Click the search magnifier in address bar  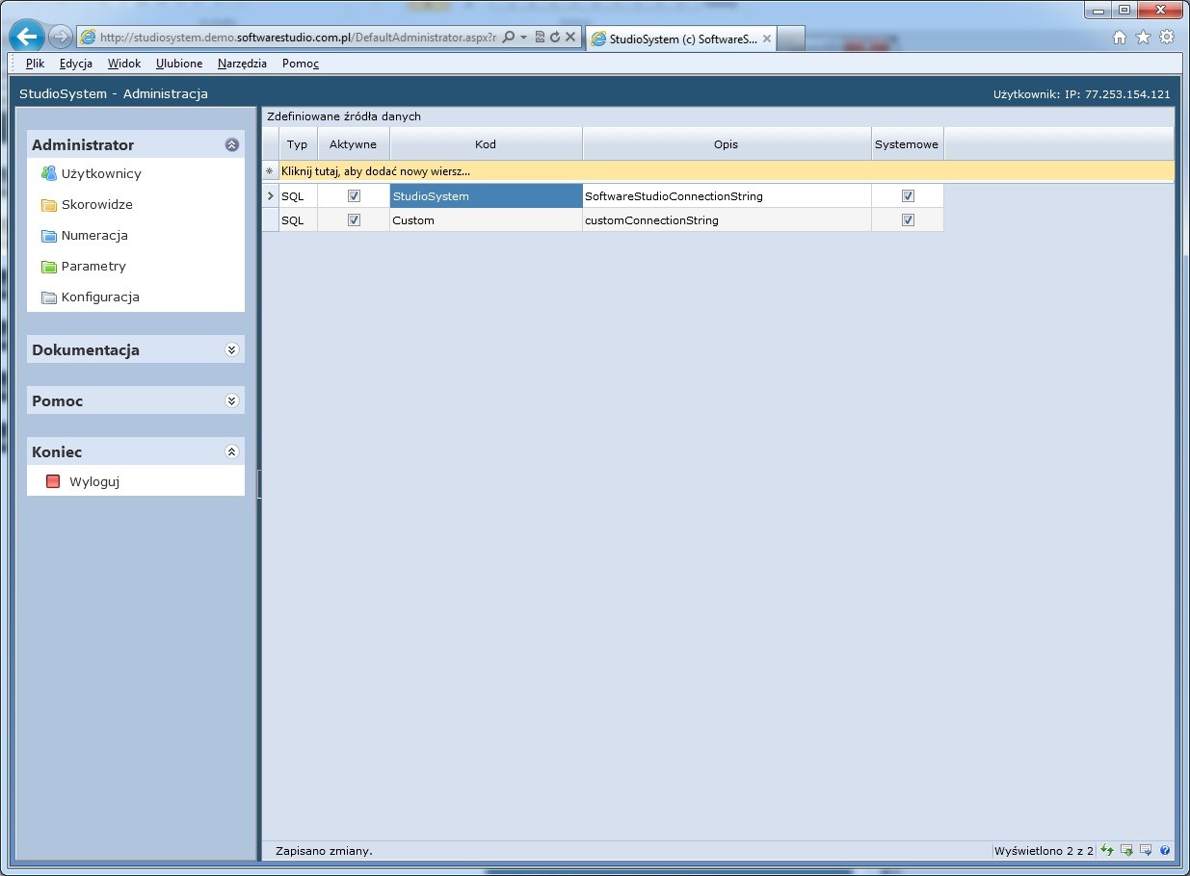(509, 37)
